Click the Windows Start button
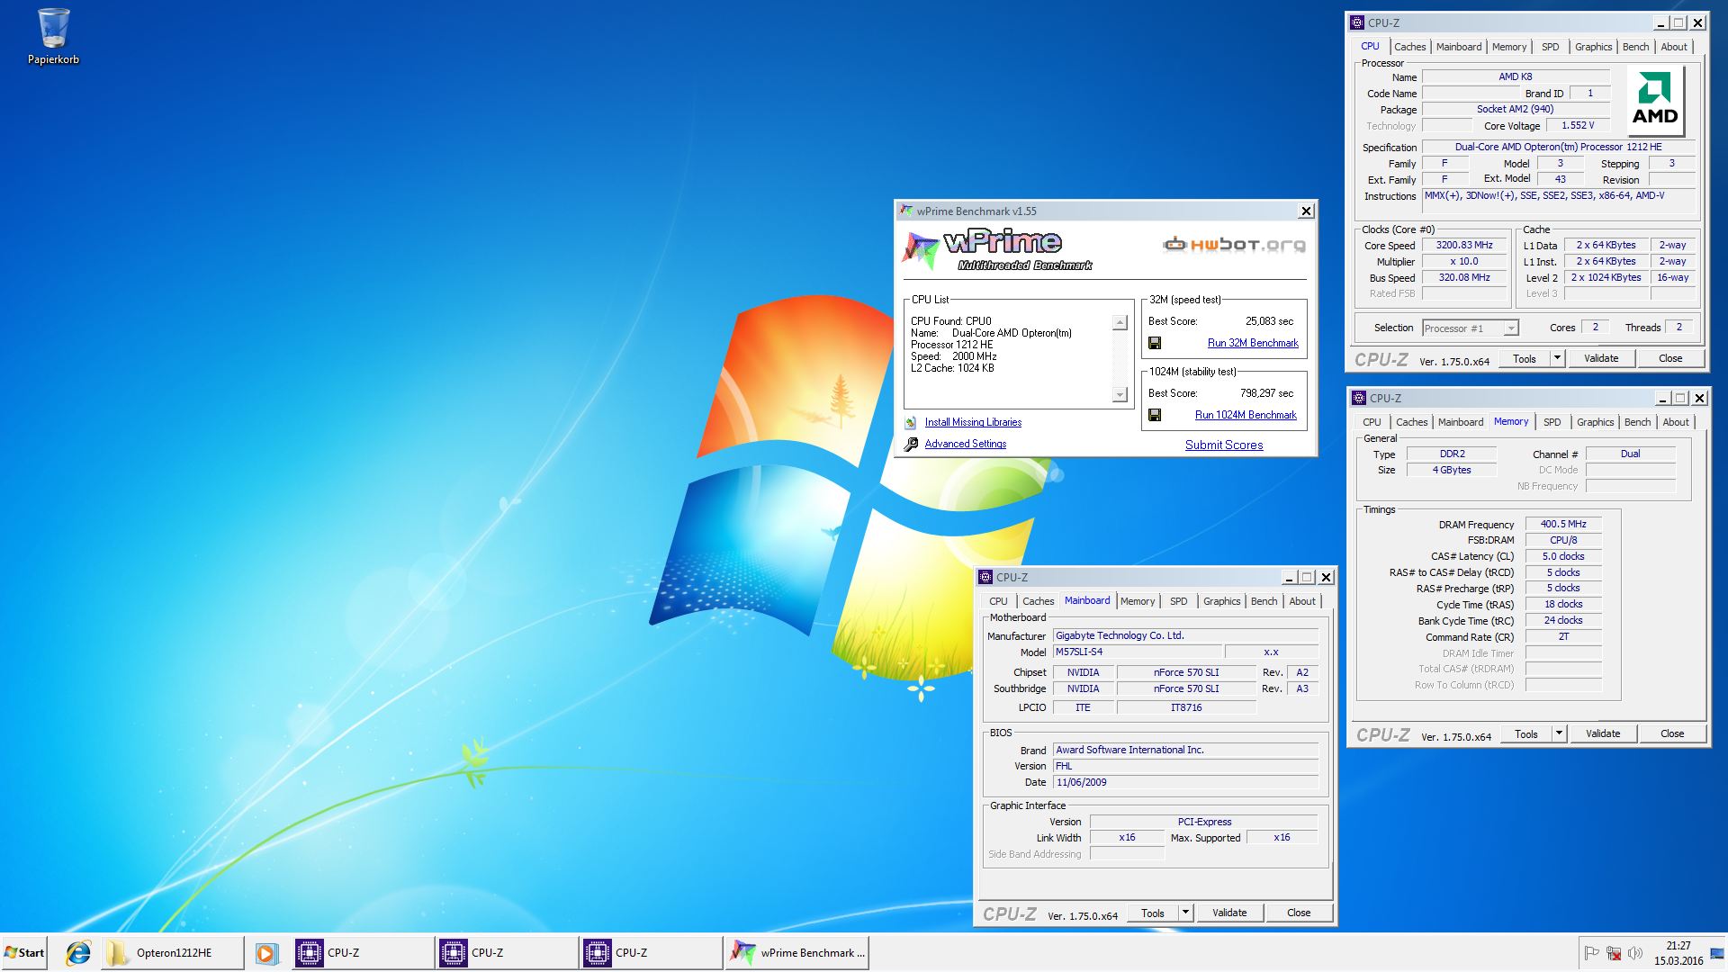The image size is (1728, 972). pos(24,953)
